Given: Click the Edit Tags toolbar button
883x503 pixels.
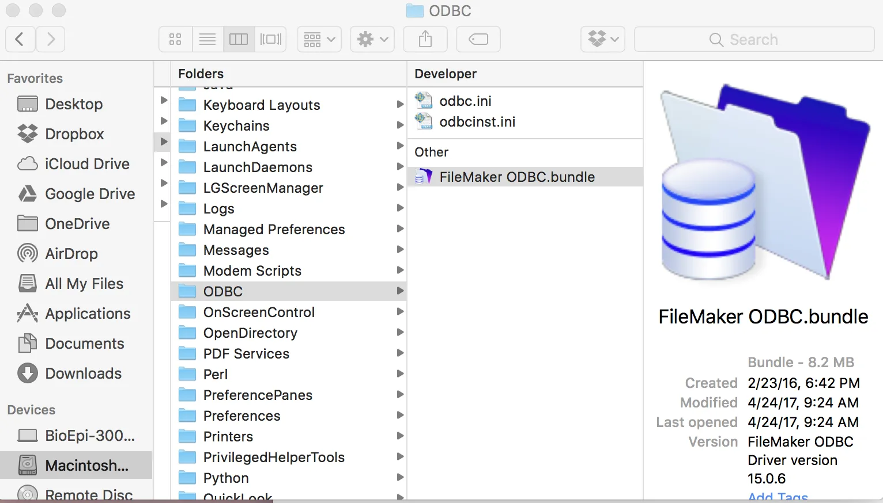Looking at the screenshot, I should 478,39.
